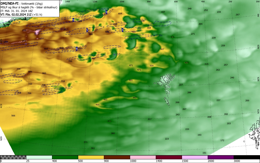This screenshot has height=163, width=260.
Task: Select the map value '337'
Action: coord(163,12)
